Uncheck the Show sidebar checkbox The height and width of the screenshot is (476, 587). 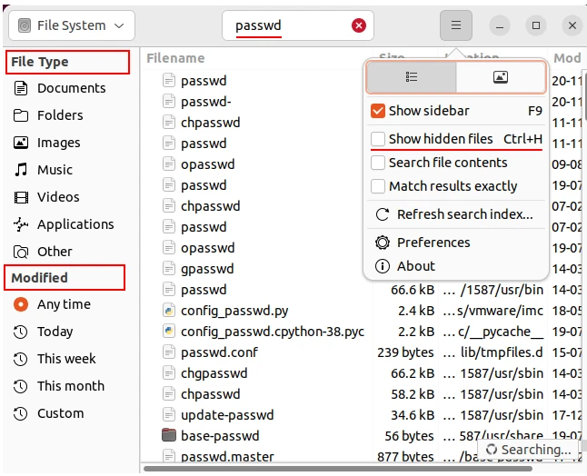(378, 111)
